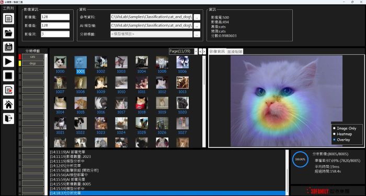Screen dimensions: 366x196
Task: Click the label list vertical scrollbar
Action: (x=46, y=125)
